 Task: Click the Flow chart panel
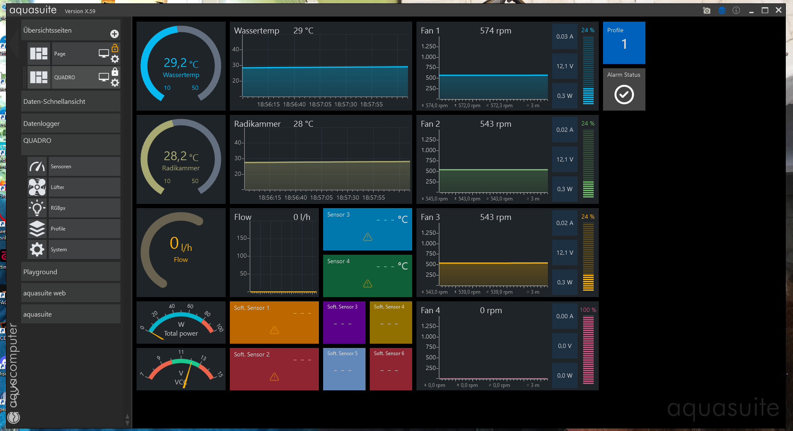(274, 253)
